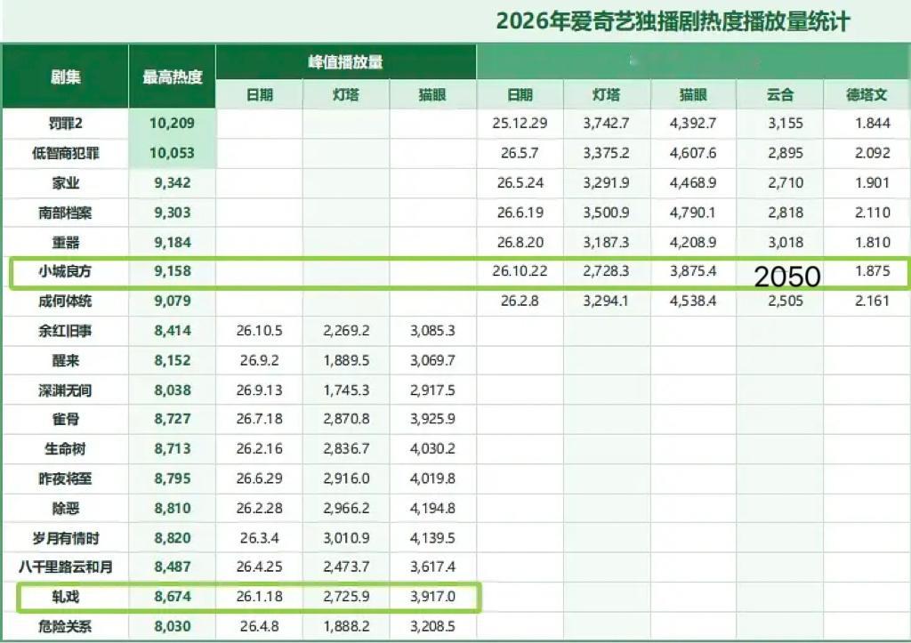Image resolution: width=911 pixels, height=643 pixels.
Task: Click the 八千里路云和月 row name
Action: coord(65,567)
